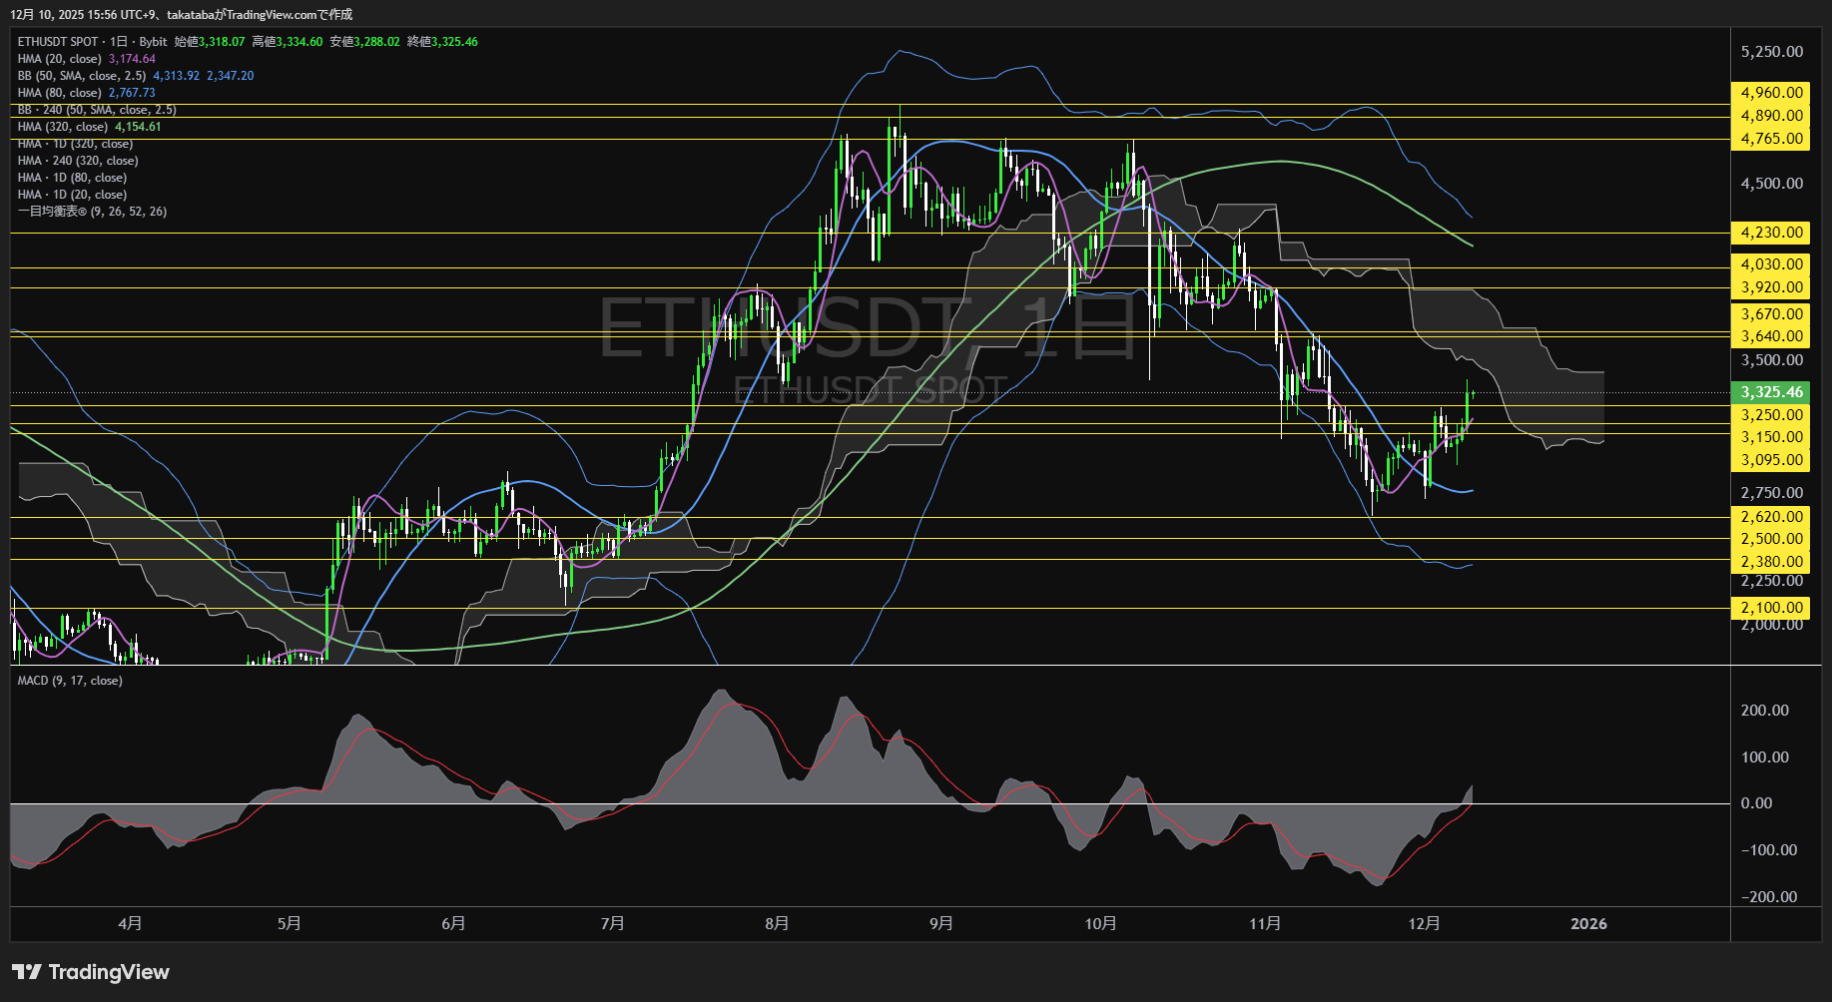The image size is (1832, 1002).
Task: Click the HMA (80, close) indicator label
Action: (x=60, y=93)
